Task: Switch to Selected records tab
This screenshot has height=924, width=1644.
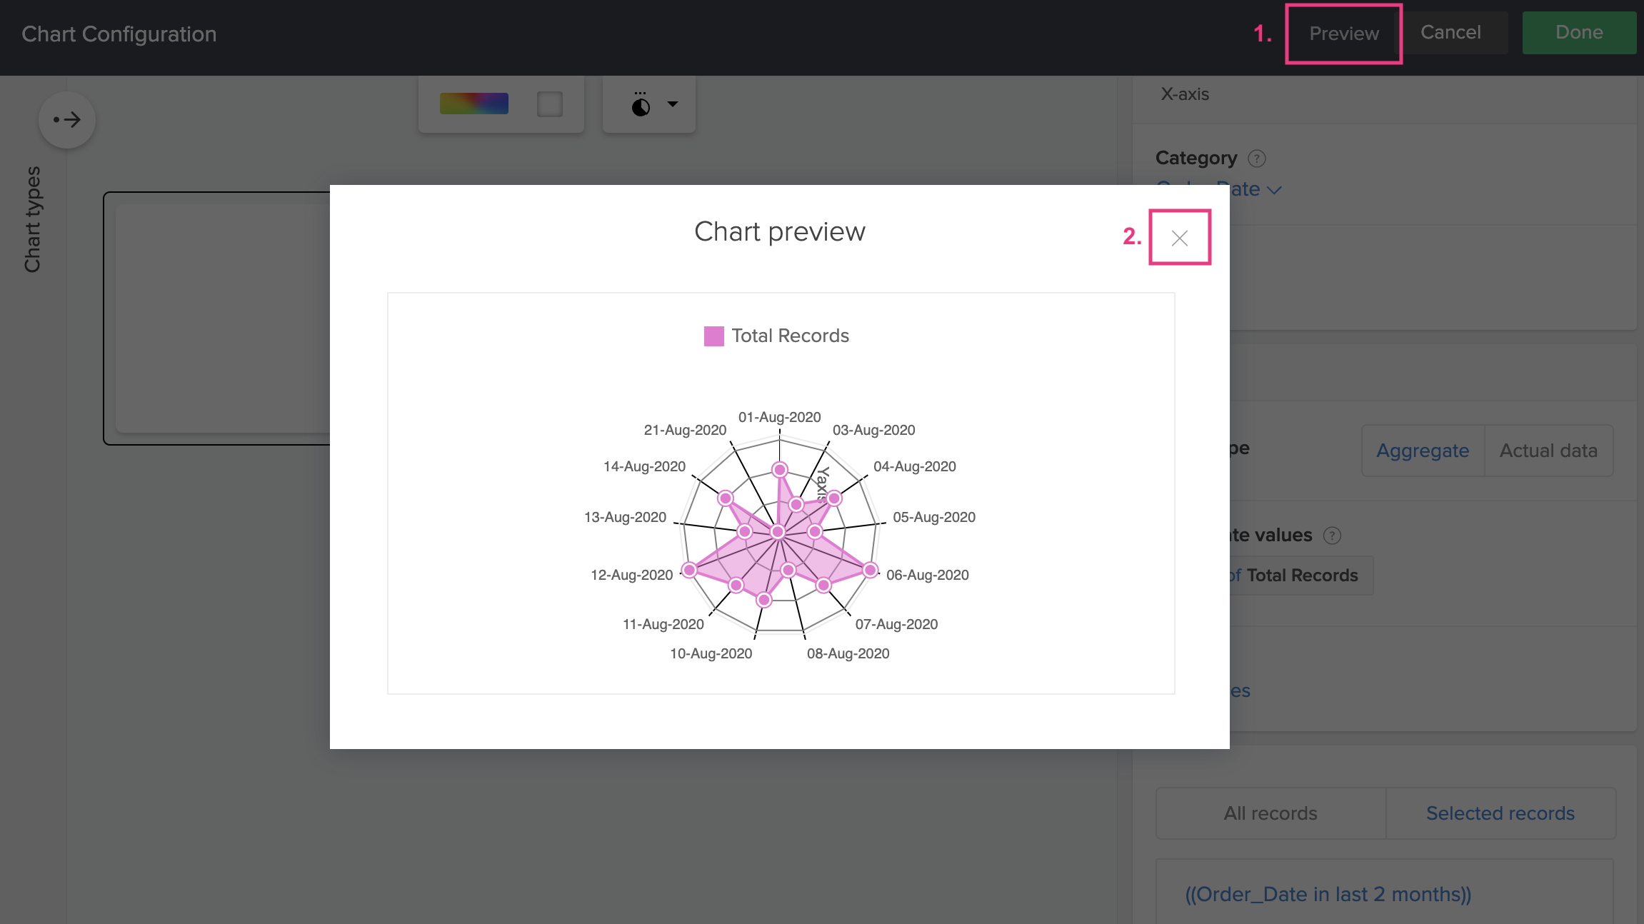Action: [x=1500, y=813]
